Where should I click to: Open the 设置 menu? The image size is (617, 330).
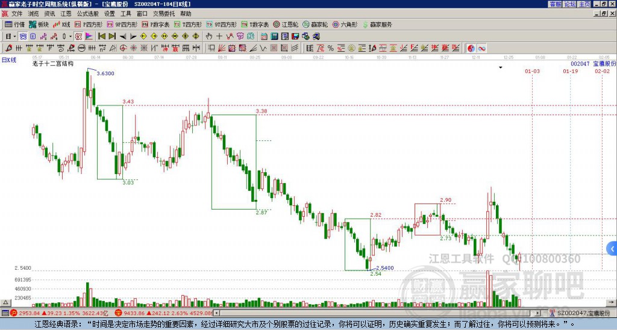coord(110,14)
